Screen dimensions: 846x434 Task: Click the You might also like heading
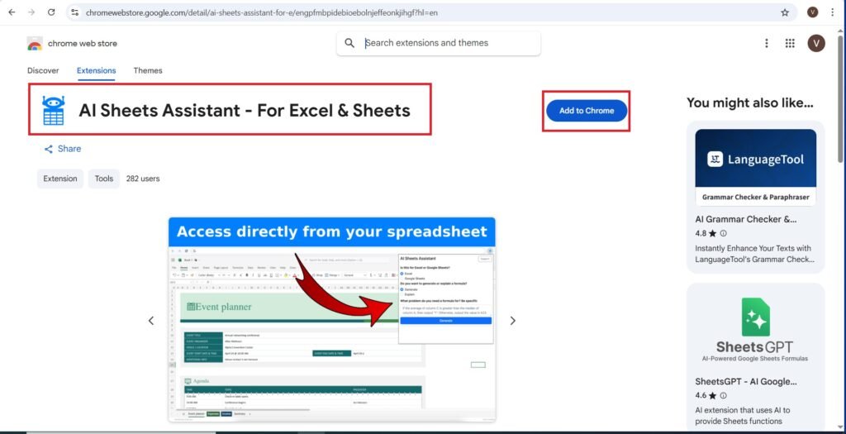pos(749,103)
